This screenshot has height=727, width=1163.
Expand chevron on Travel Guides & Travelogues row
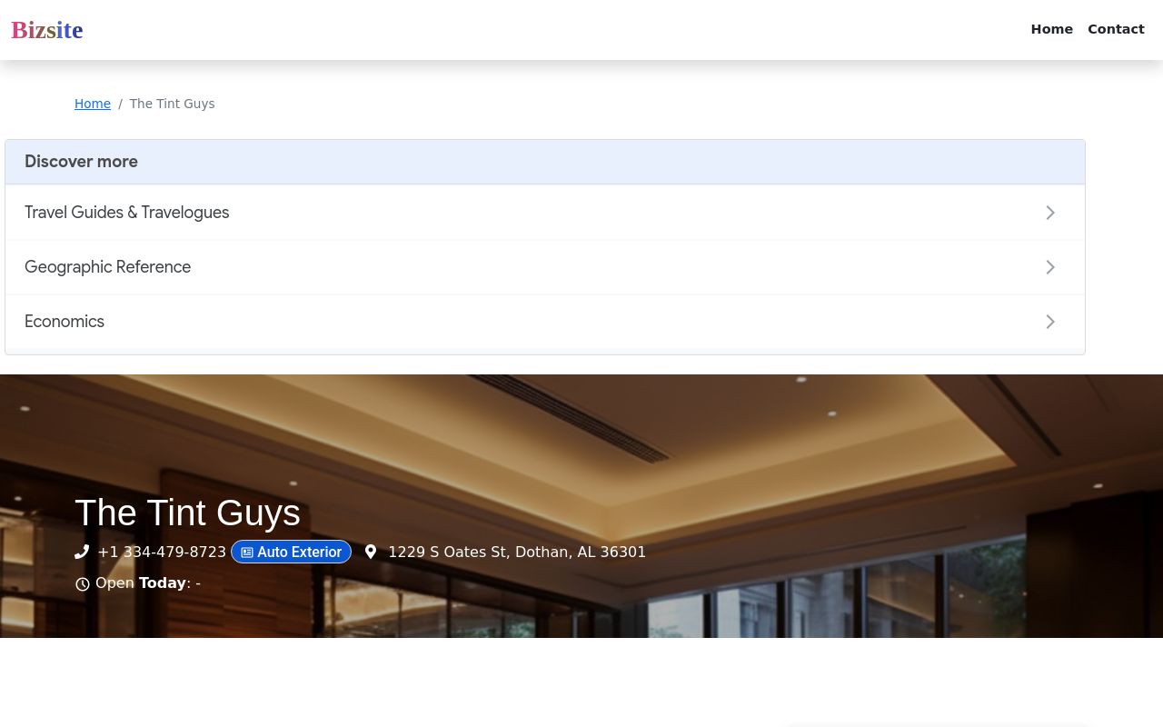pos(1050,213)
